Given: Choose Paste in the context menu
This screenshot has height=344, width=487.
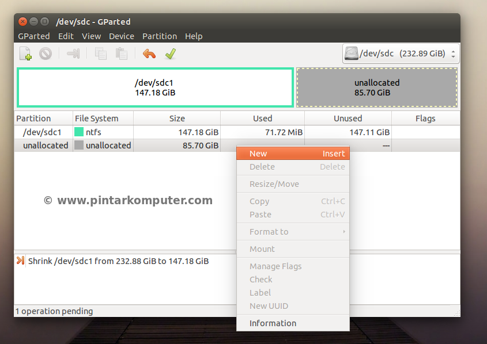Looking at the screenshot, I should click(293, 215).
